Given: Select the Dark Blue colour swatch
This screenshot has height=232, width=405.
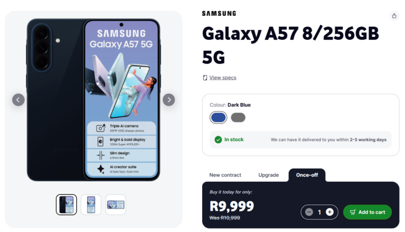Looking at the screenshot, I should (x=218, y=118).
